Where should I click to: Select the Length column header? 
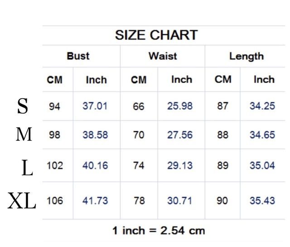tap(246, 57)
